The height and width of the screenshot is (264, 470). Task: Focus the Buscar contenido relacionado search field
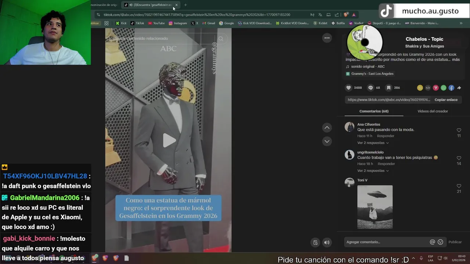[x=163, y=38]
